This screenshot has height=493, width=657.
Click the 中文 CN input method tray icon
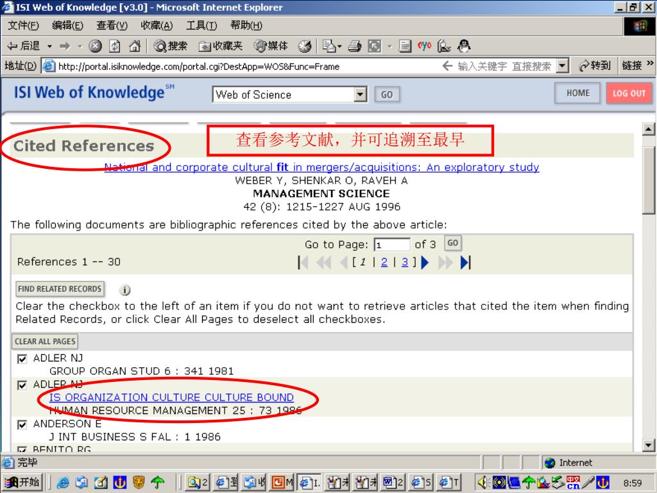573,483
